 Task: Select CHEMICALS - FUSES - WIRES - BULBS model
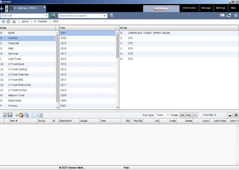point(179,33)
